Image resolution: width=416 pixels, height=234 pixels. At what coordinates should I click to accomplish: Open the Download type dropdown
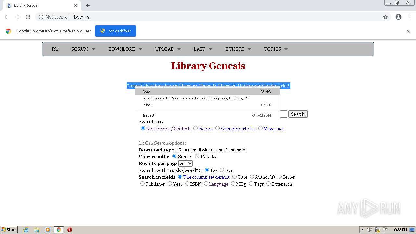coord(212,150)
